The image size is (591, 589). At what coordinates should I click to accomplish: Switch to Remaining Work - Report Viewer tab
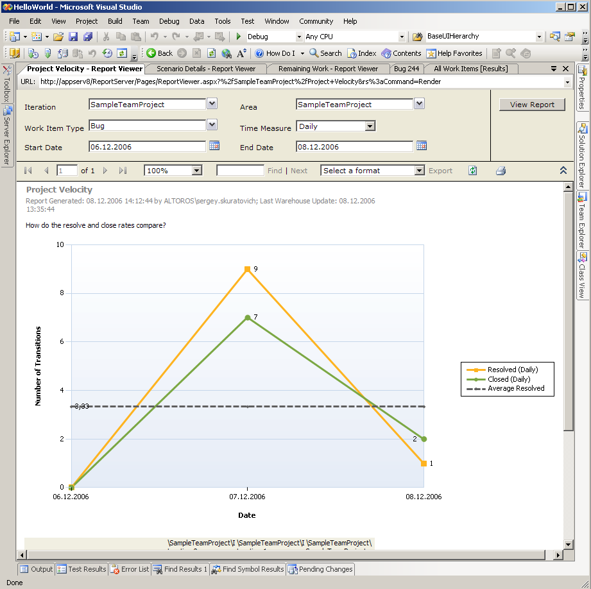pos(328,69)
